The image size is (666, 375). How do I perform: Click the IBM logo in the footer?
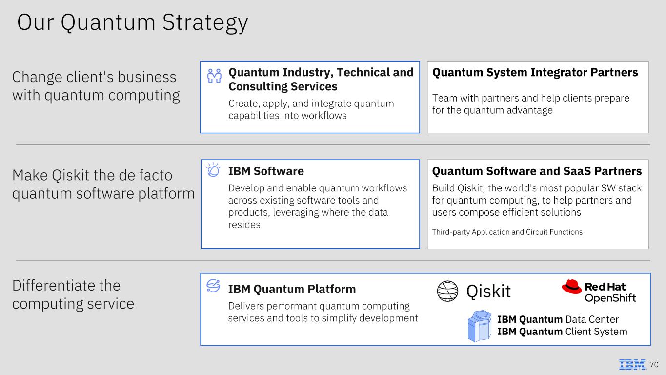(632, 364)
